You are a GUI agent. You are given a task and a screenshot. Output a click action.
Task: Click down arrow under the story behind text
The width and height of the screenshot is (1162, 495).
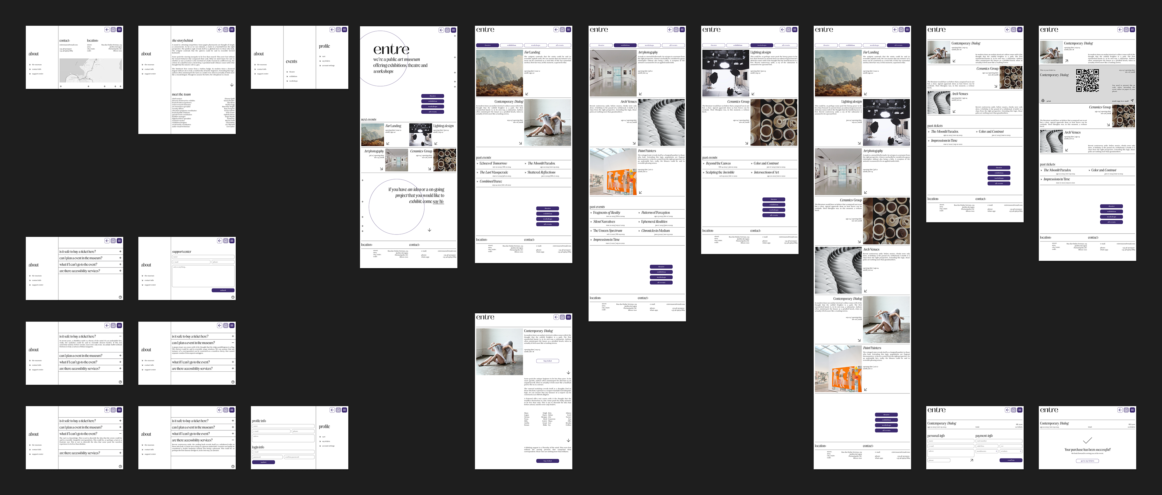[x=232, y=85]
